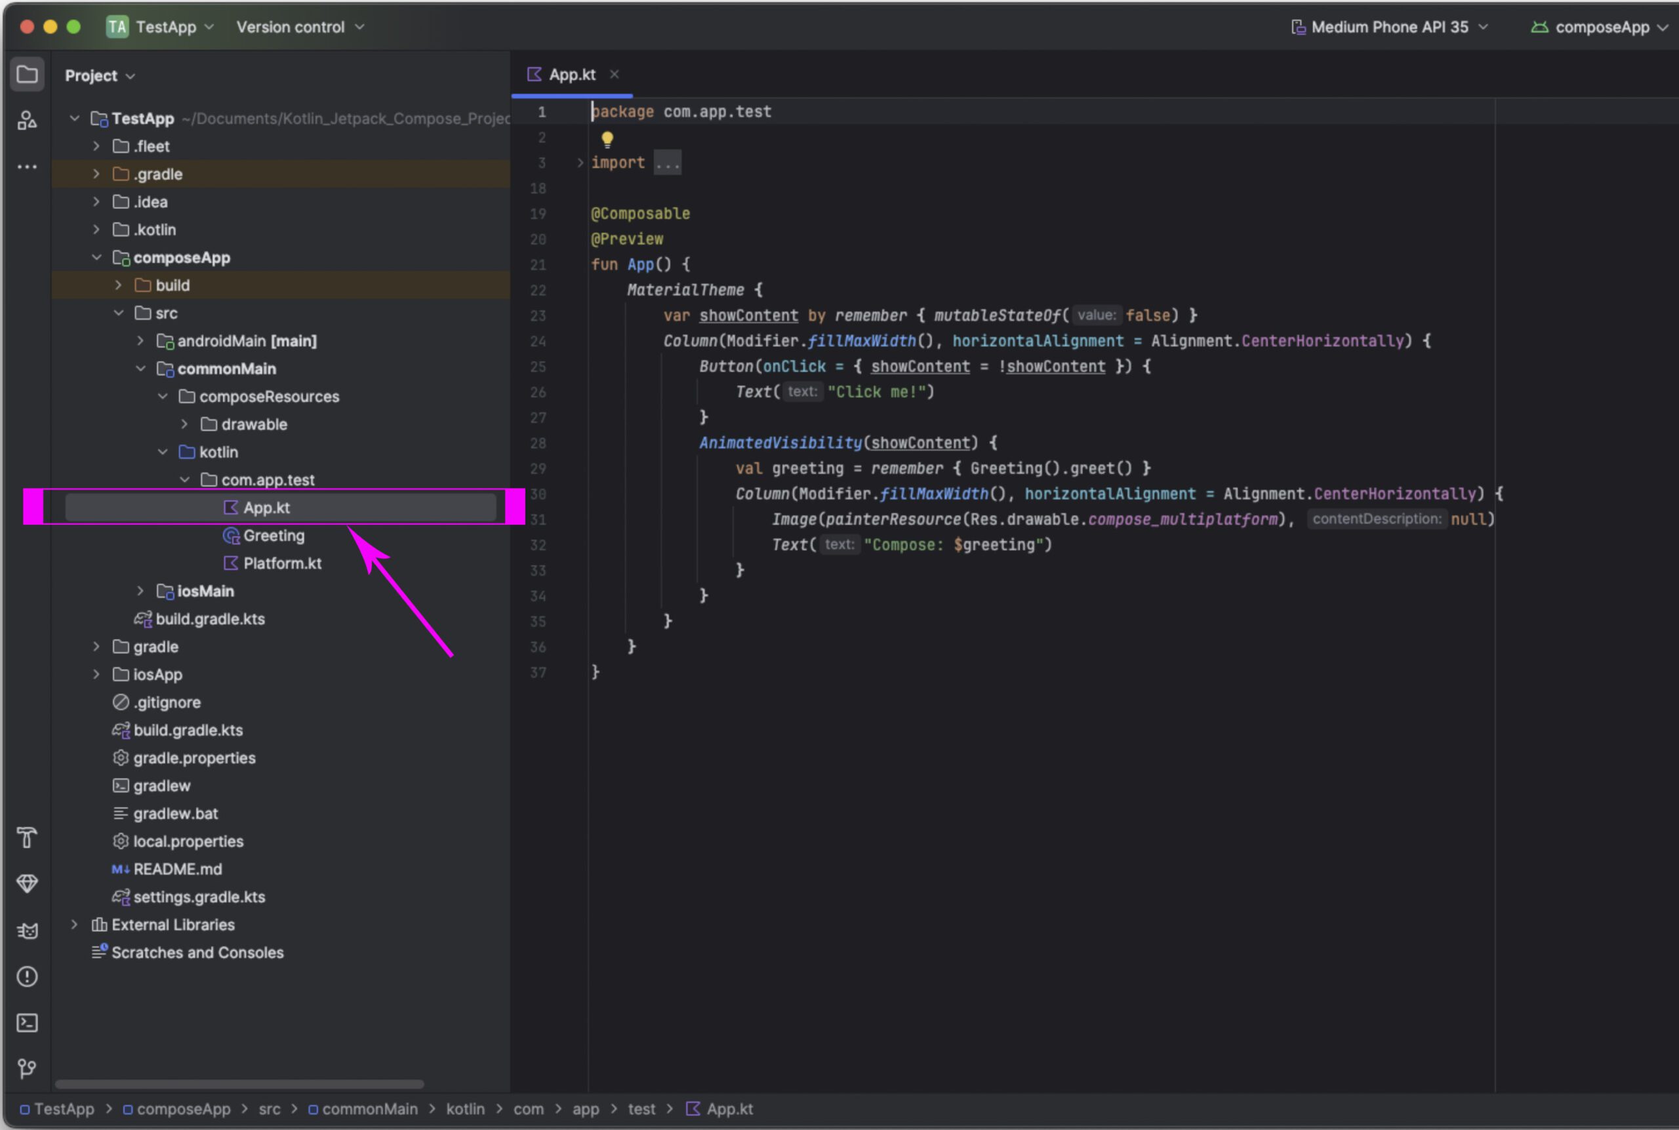The image size is (1679, 1130).
Task: Expand androidMain [main] source set
Action: click(x=140, y=341)
